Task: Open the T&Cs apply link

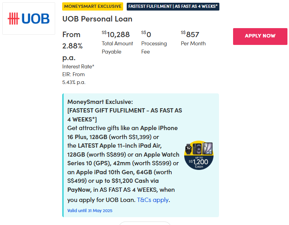Action: pyautogui.click(x=153, y=200)
